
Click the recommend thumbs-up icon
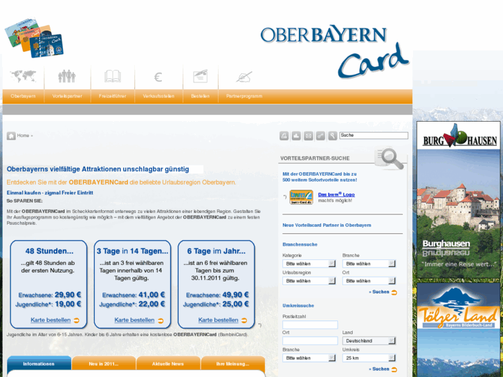click(296, 136)
